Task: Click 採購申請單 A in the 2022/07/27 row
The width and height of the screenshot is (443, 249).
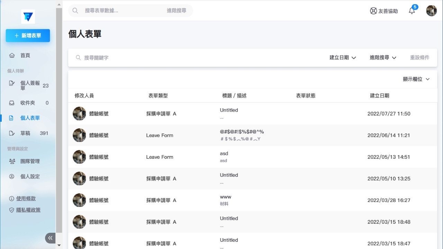Action: click(161, 114)
